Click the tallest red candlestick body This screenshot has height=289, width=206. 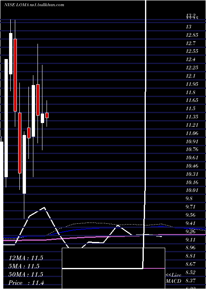pos(15,75)
